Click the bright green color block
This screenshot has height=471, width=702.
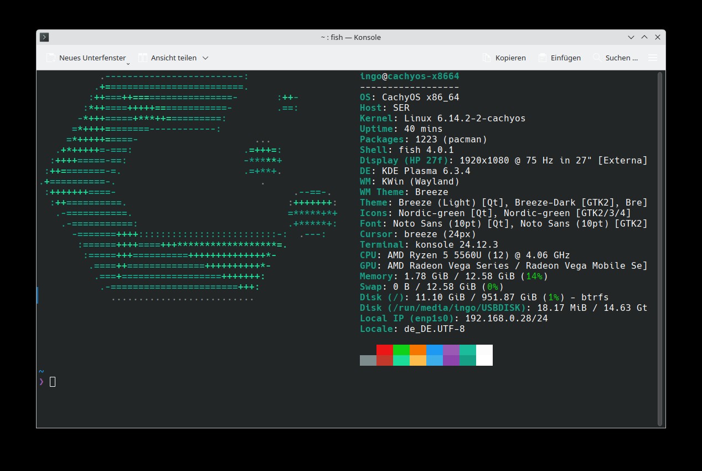pyautogui.click(x=401, y=350)
